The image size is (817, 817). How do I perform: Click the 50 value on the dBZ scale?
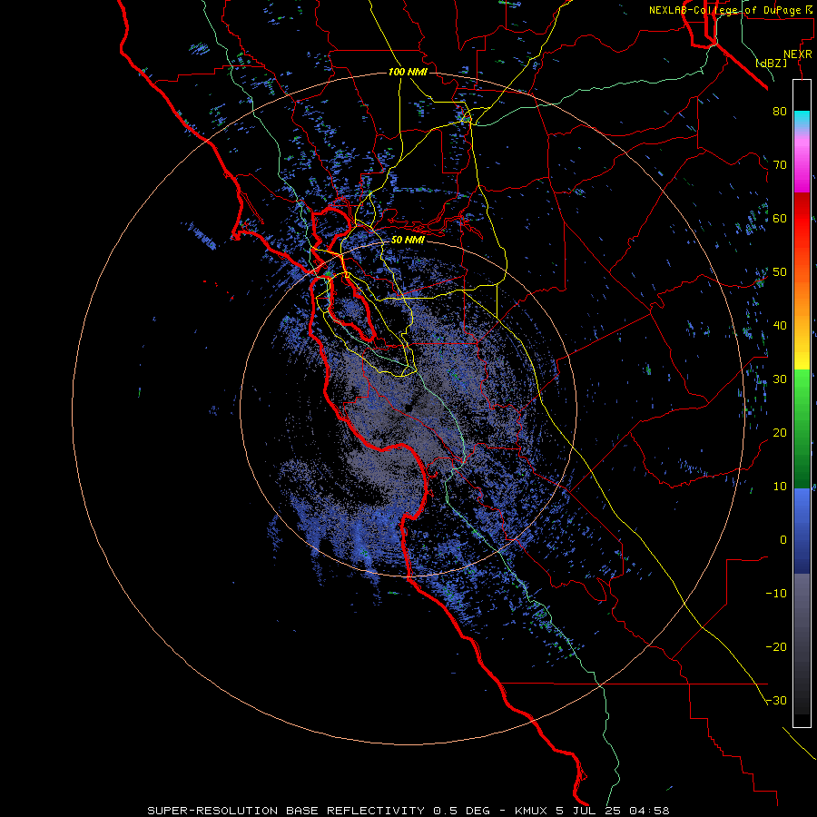(x=780, y=272)
